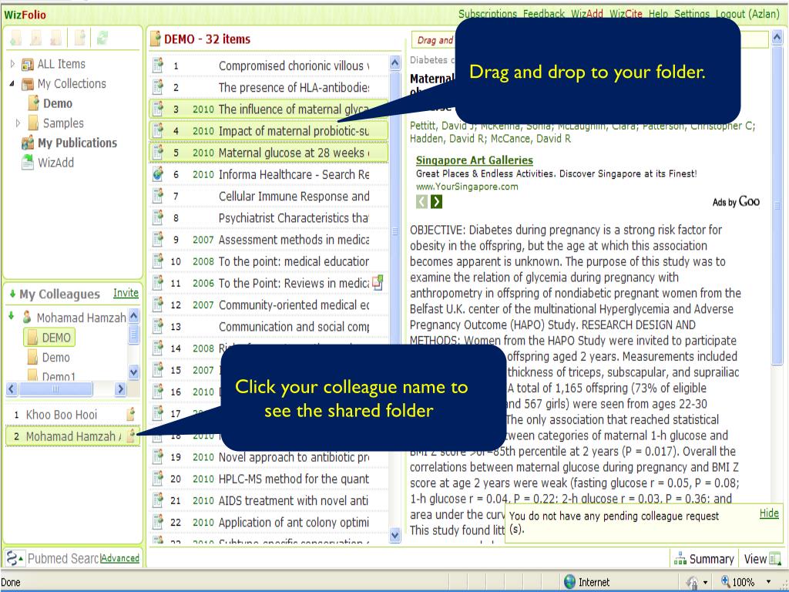
Task: Open the View options dropdown at bottom right
Action: (x=762, y=559)
